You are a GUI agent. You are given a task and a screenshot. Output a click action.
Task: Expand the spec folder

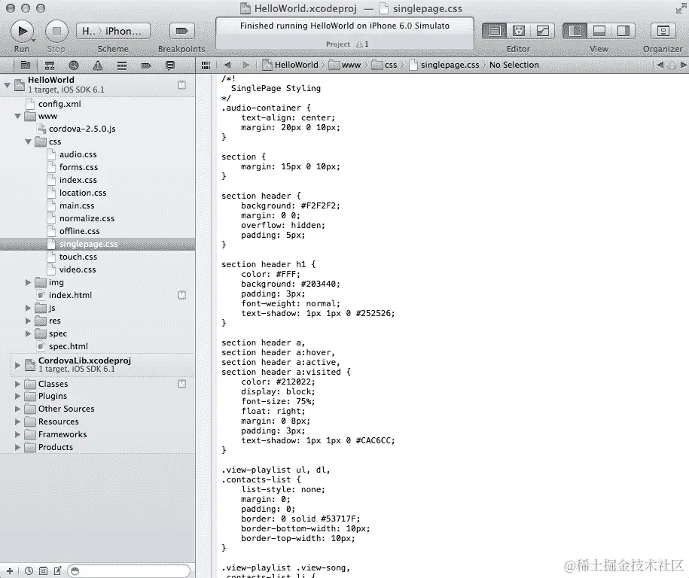(28, 334)
